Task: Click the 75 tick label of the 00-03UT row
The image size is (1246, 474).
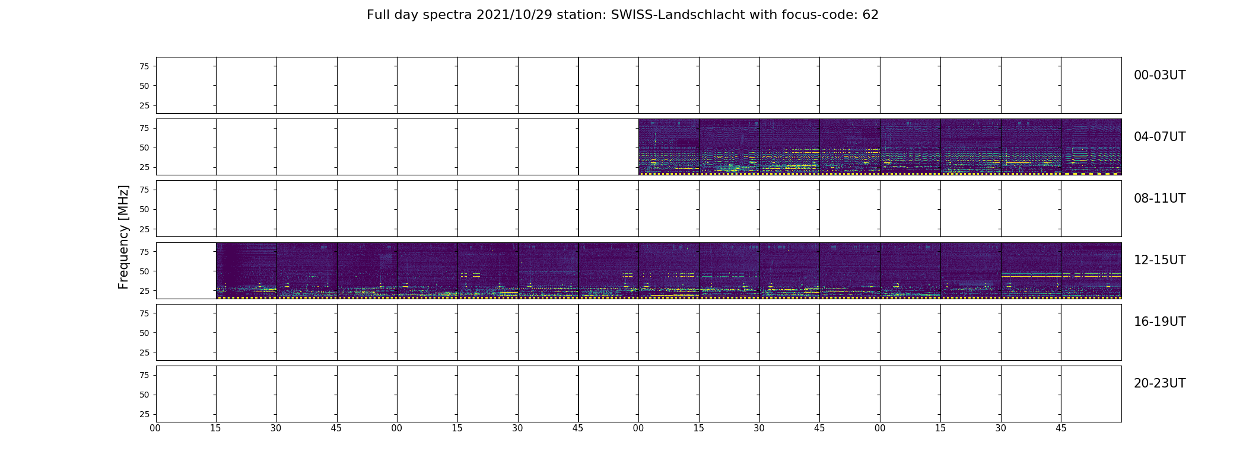Action: 144,66
